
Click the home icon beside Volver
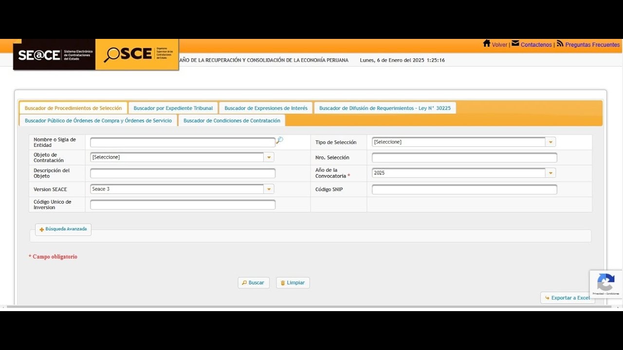[x=486, y=43]
